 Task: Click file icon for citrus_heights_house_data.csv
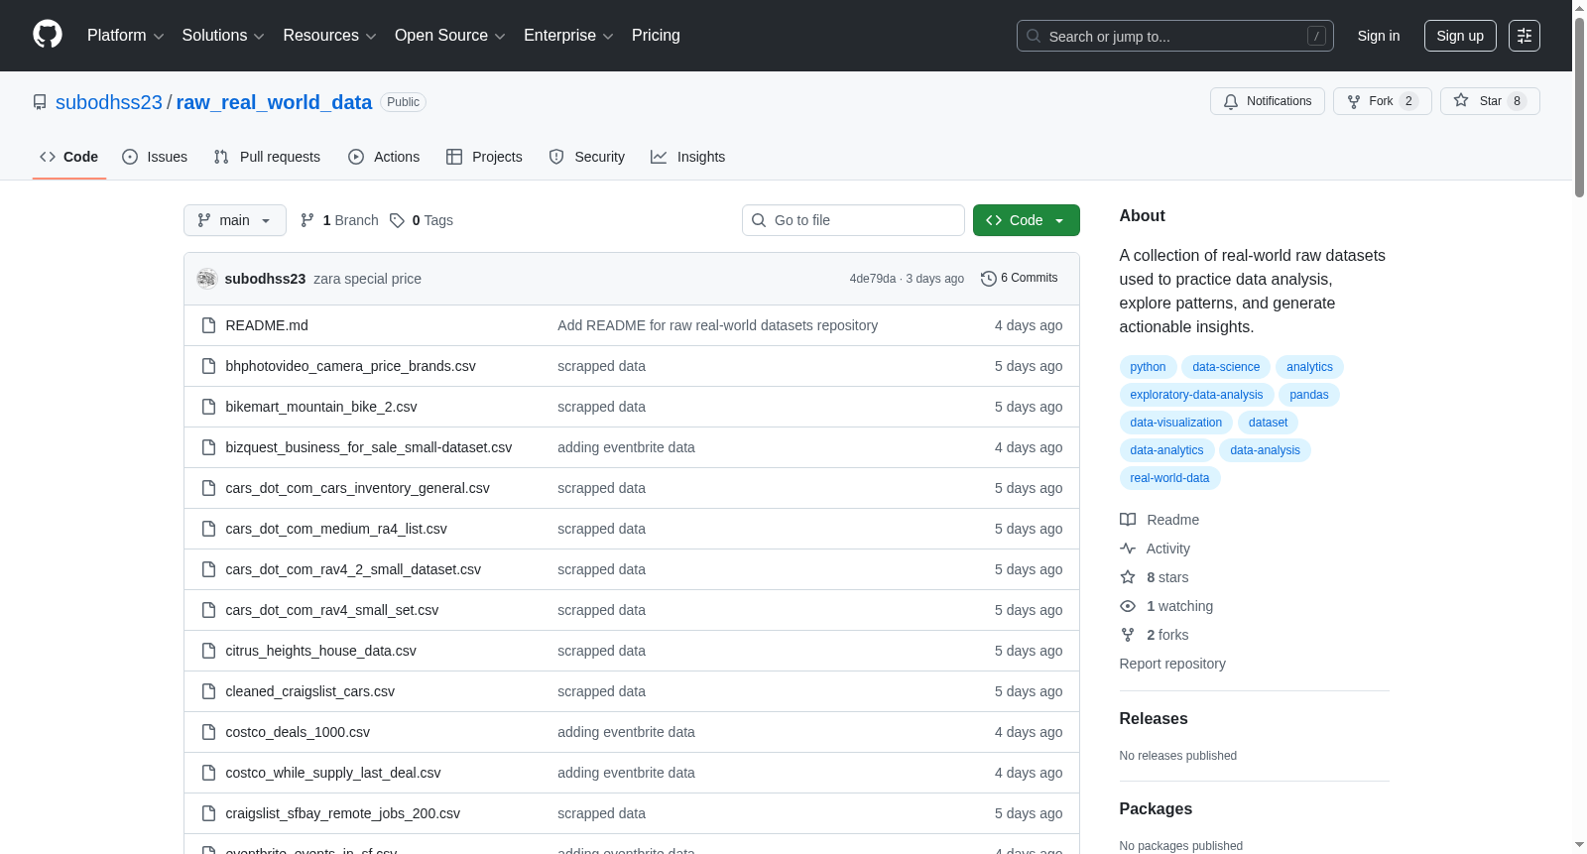point(208,651)
